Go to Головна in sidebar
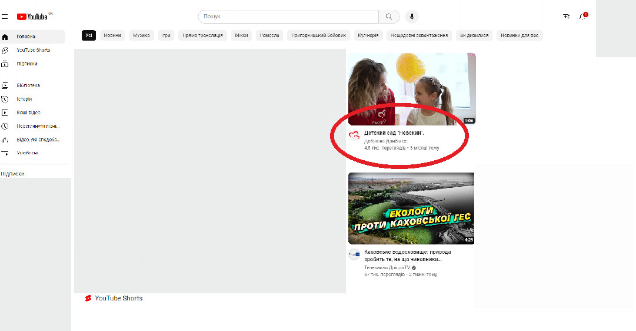636x331 pixels. click(32, 37)
